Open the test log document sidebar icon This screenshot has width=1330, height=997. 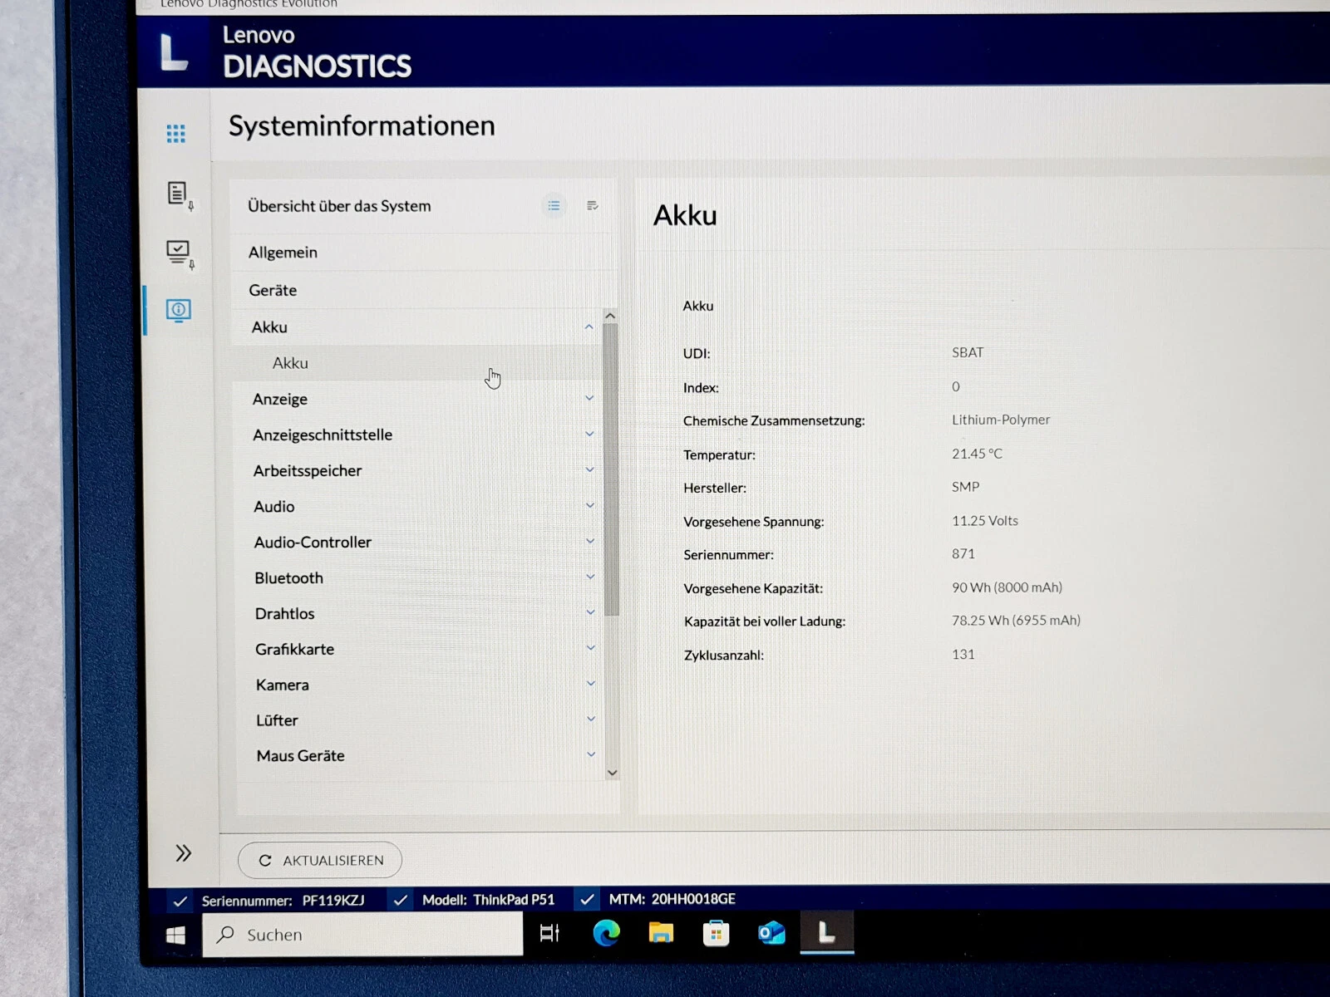tap(180, 196)
